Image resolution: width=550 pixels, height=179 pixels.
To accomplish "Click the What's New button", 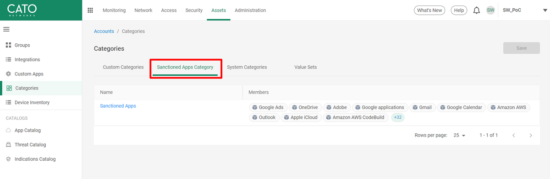I will pyautogui.click(x=429, y=10).
